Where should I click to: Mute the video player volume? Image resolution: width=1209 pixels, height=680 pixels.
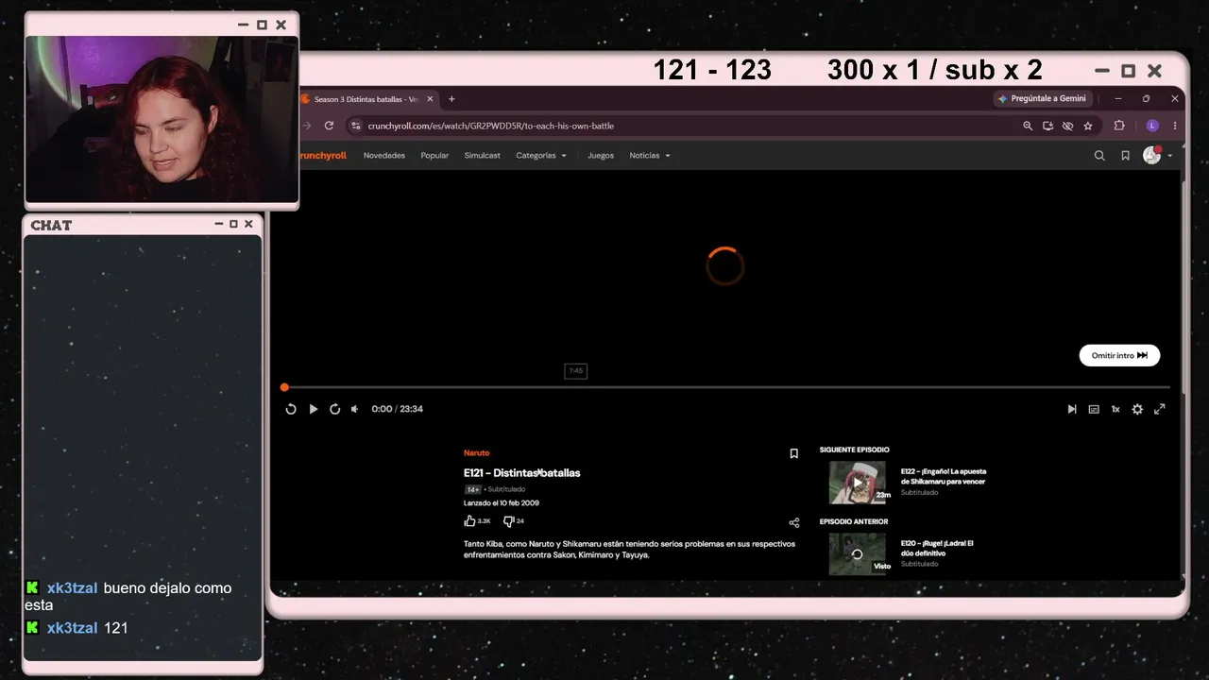pyautogui.click(x=355, y=409)
